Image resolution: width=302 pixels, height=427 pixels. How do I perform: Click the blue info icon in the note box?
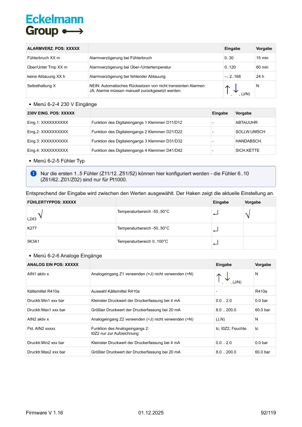34,173
